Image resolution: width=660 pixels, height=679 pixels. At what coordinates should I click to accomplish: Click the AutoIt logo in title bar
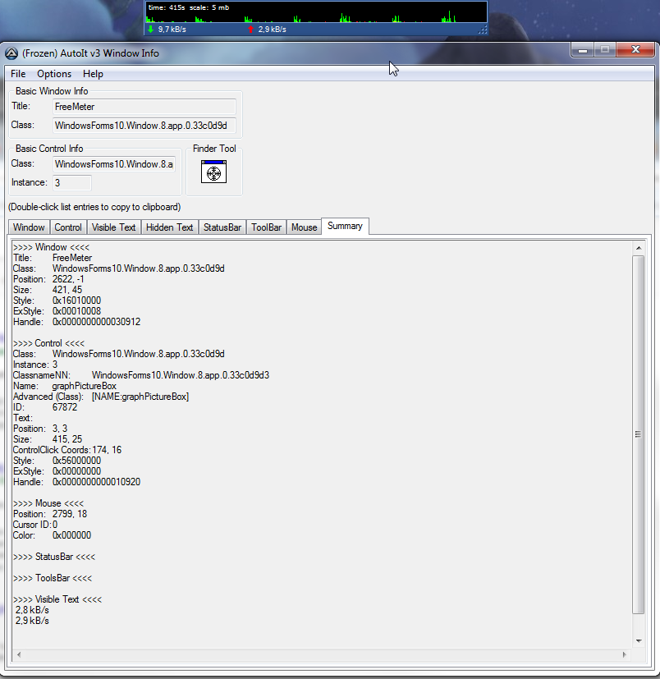(x=11, y=53)
